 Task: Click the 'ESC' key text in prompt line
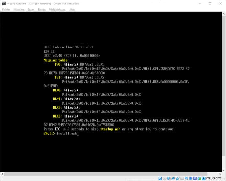click(57, 129)
